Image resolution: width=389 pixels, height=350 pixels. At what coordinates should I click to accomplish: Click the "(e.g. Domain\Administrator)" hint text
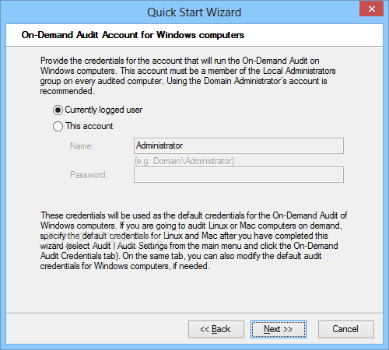pos(184,161)
